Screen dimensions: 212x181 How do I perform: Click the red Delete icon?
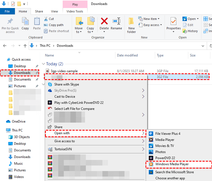(x=104, y=21)
